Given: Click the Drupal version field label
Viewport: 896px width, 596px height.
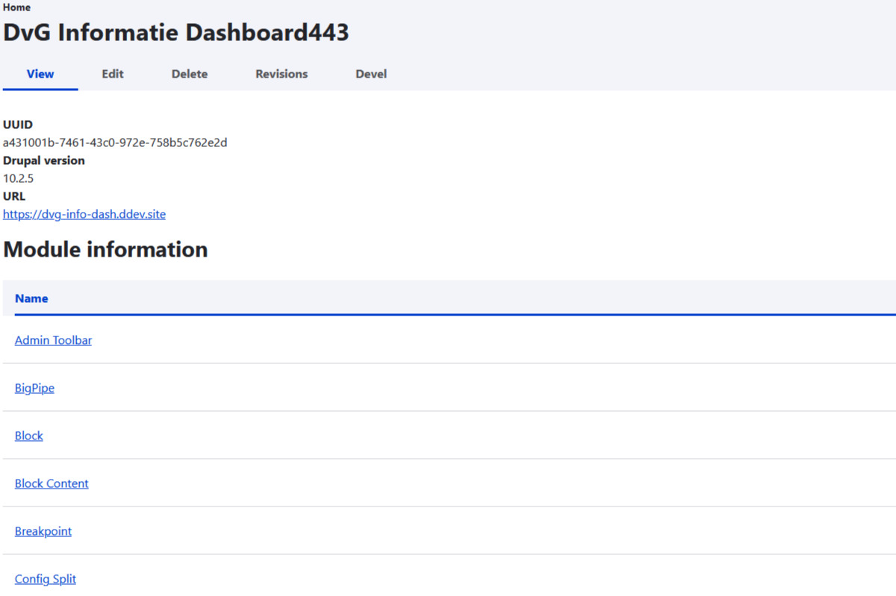Looking at the screenshot, I should 44,160.
